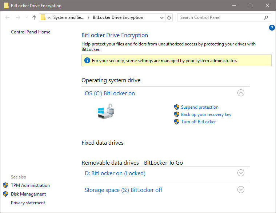The image size is (276, 213).
Task: Expand the D: BitLocker on (Locked) section
Action: click(241, 173)
